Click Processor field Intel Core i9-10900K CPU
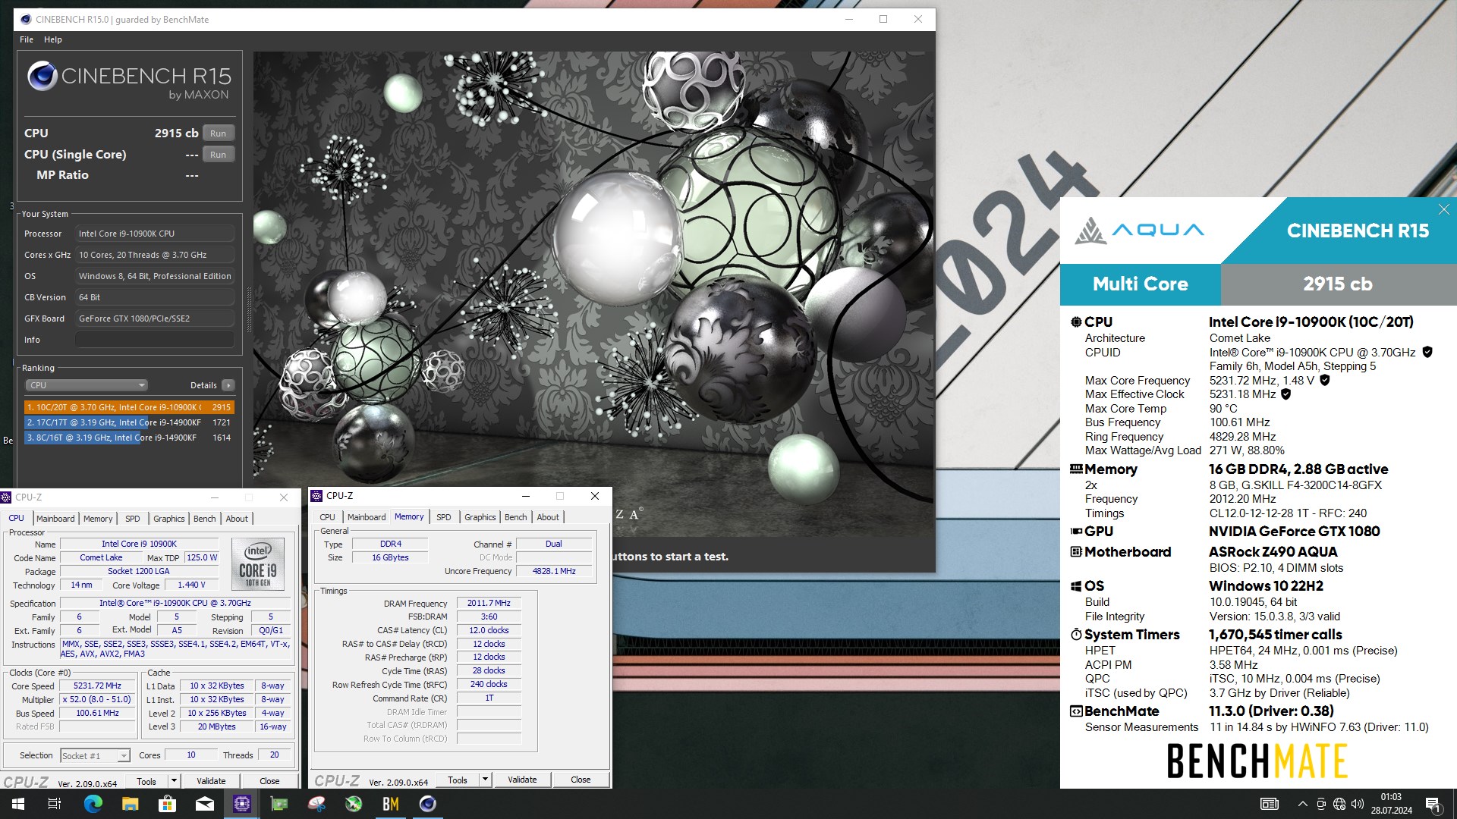Screen dimensions: 1457x819 click(x=155, y=234)
